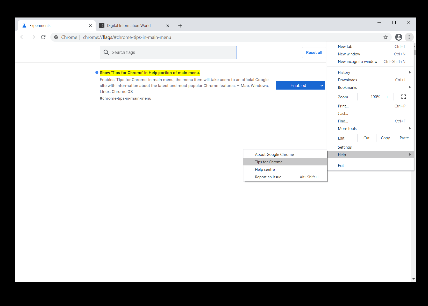
Task: Maximize the Chrome window
Action: [394, 23]
